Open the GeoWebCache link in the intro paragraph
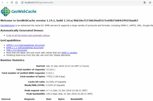Viewport: 153px width, 101px height. pos(8,26)
